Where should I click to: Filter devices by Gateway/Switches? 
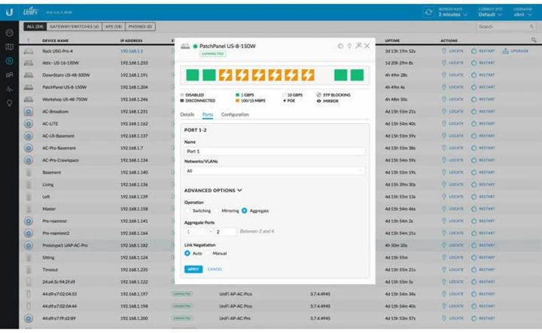(74, 26)
